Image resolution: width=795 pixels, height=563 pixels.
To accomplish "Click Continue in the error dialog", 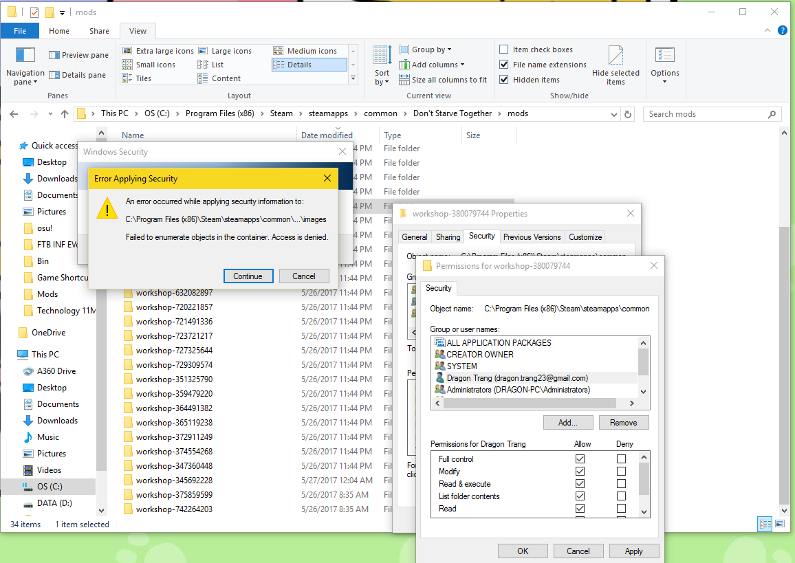I will point(248,276).
